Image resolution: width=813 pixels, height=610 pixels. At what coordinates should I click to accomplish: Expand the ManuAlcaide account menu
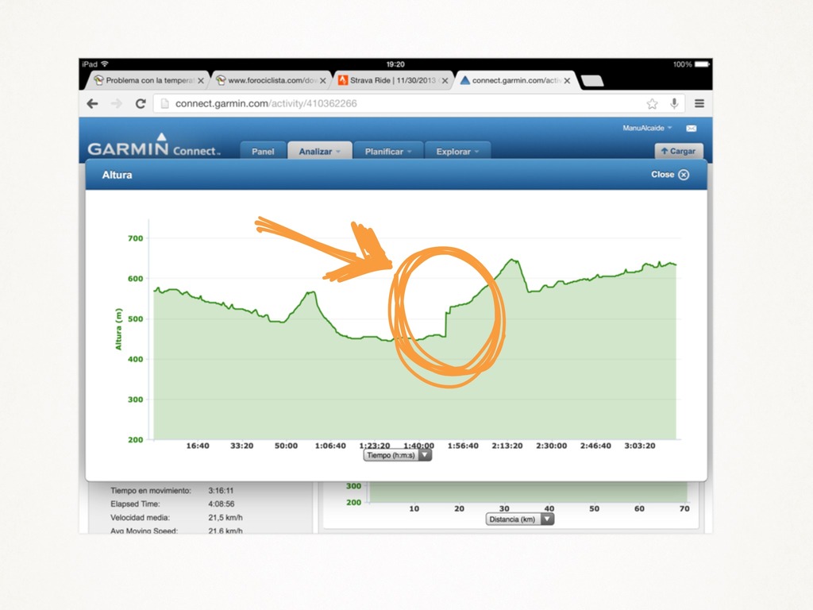(647, 128)
